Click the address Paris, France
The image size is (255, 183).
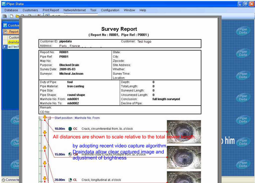pyautogui.click(x=70, y=46)
